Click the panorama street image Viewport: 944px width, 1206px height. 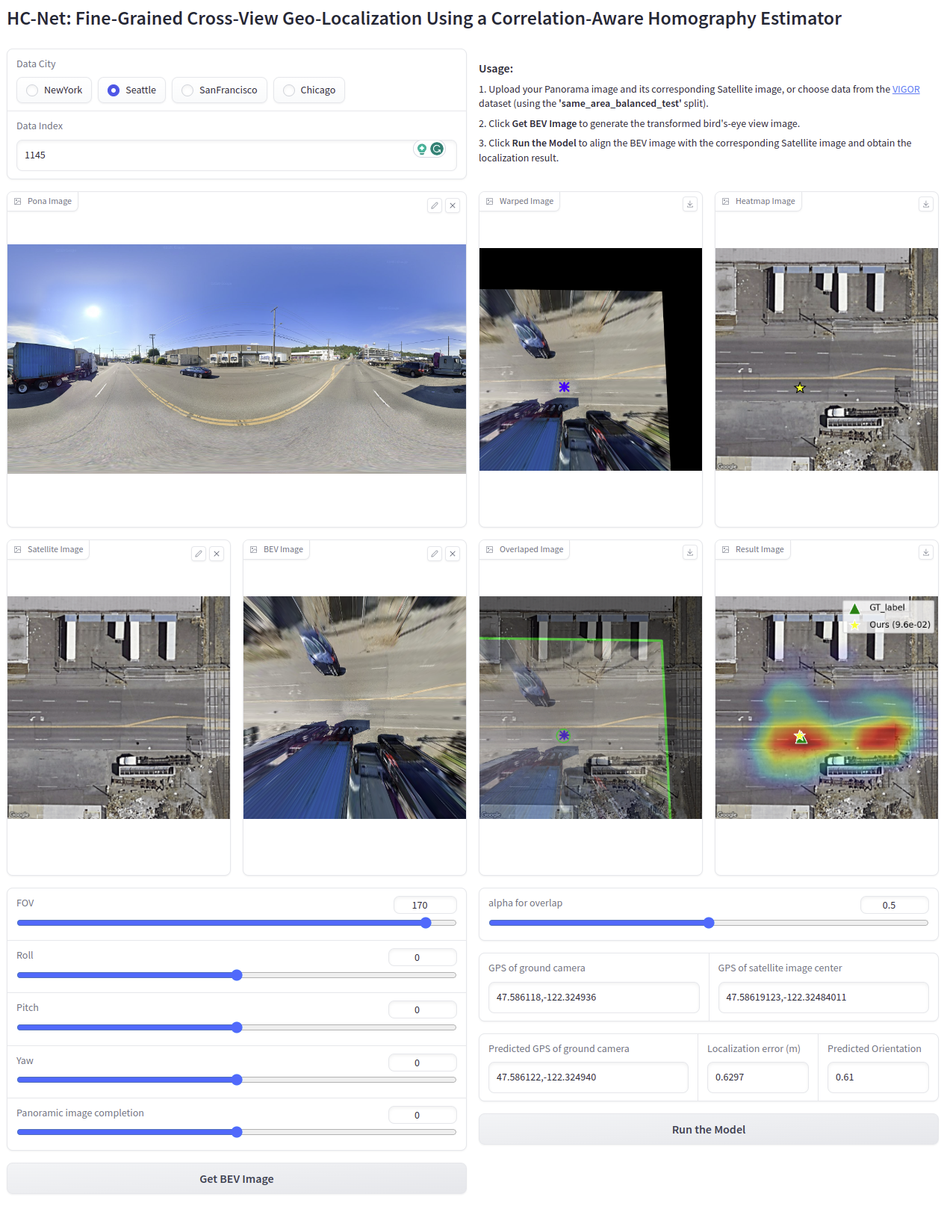(x=237, y=359)
